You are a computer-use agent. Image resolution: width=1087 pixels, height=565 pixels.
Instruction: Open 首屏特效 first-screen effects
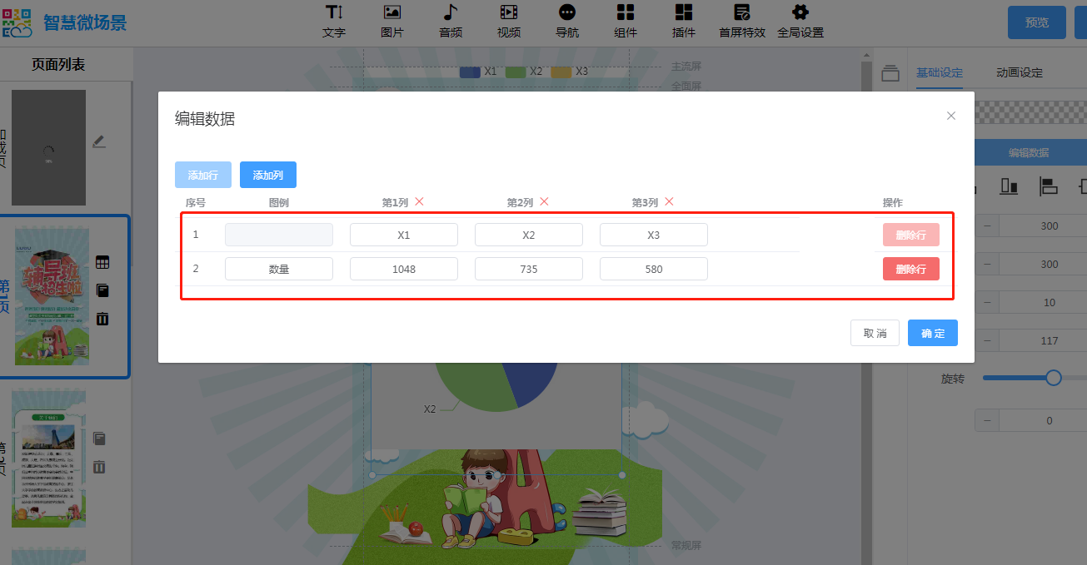coord(741,21)
